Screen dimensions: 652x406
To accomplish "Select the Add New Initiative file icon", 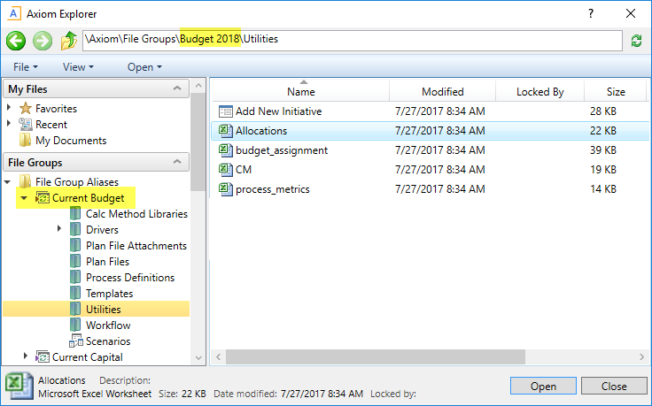I will pyautogui.click(x=225, y=111).
